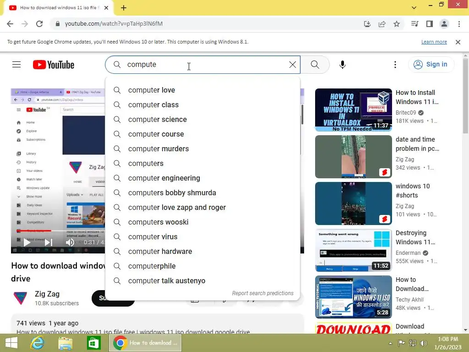
Task: Open 'windows 10 #shorts' thumbnail
Action: pyautogui.click(x=353, y=203)
